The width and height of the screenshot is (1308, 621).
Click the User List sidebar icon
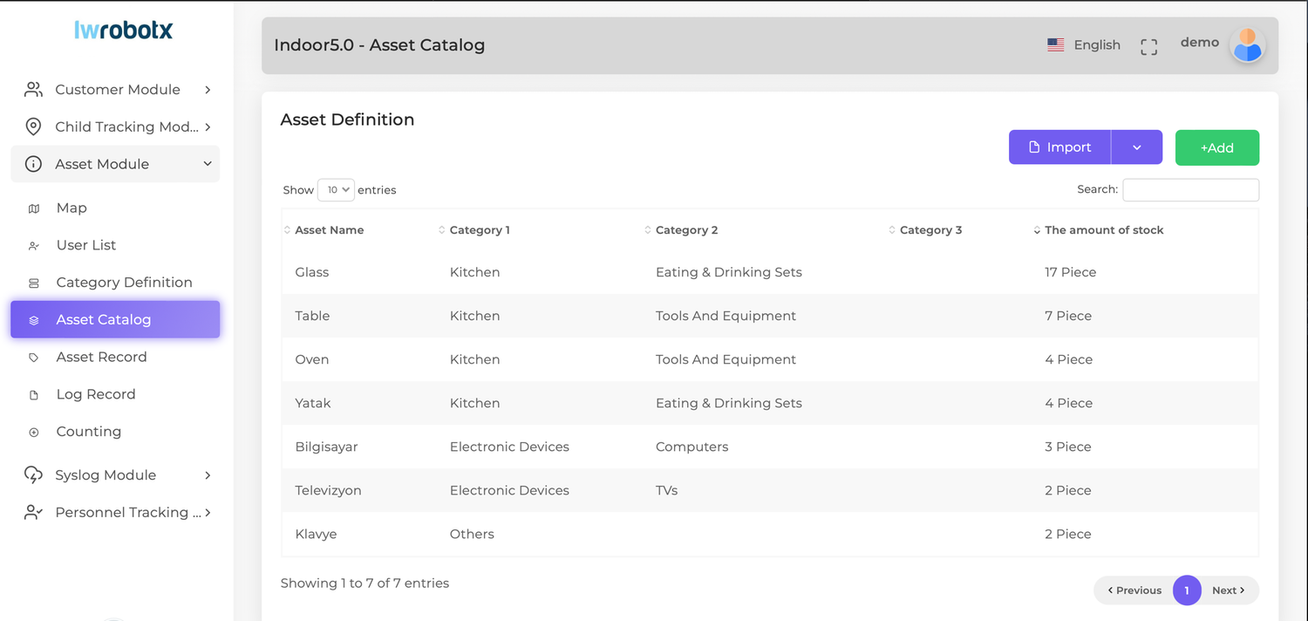pyautogui.click(x=34, y=246)
